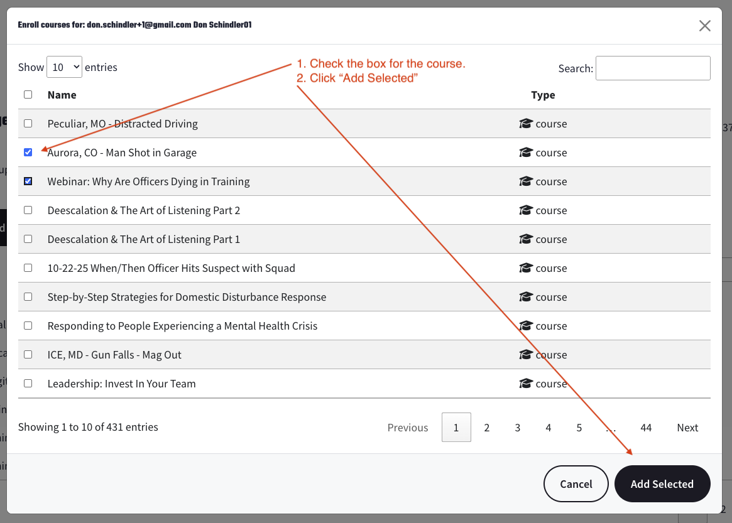Screen dimensions: 732x523
Task: Uncheck Aurora, CO - Man Shot in Garage
Action: click(x=28, y=153)
